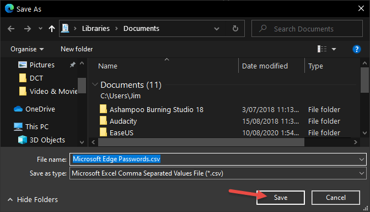Click the Save button

(x=281, y=198)
